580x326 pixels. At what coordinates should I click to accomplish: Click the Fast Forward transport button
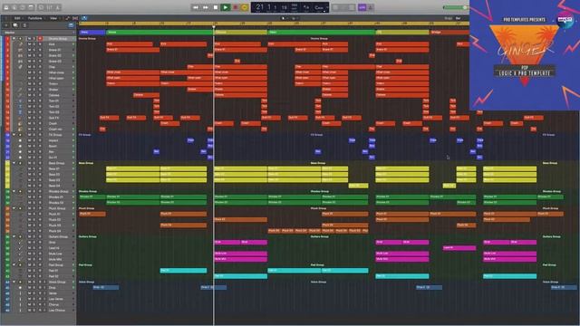(206, 7)
